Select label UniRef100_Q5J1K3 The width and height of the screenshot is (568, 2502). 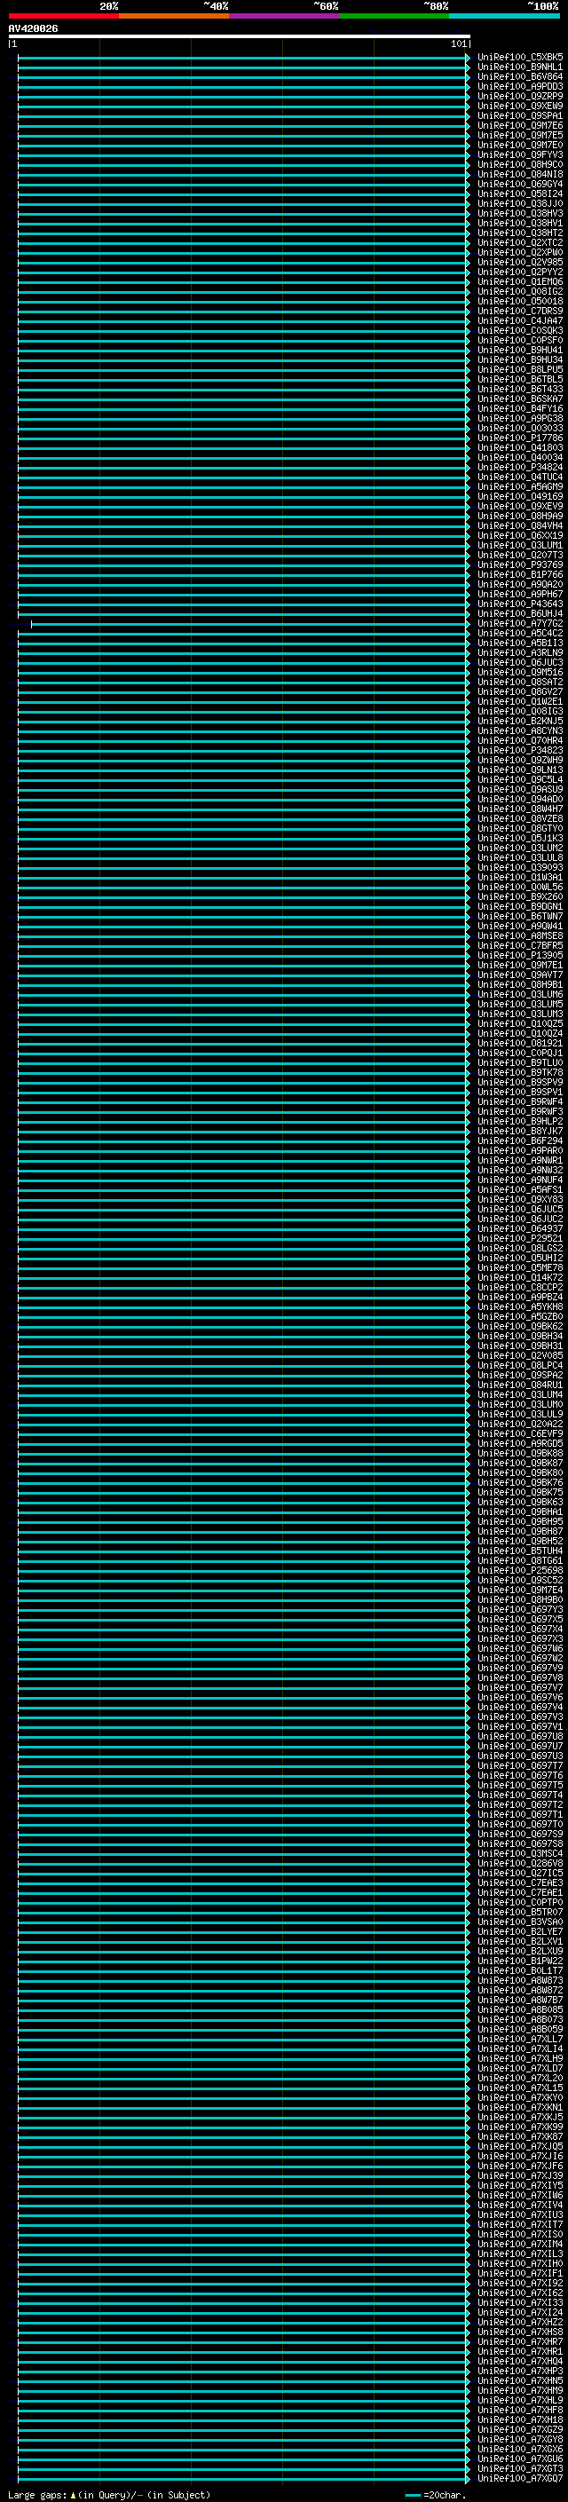click(520, 838)
